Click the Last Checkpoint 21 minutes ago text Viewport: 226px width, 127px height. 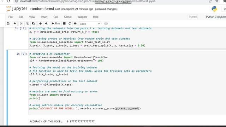point(74,9)
